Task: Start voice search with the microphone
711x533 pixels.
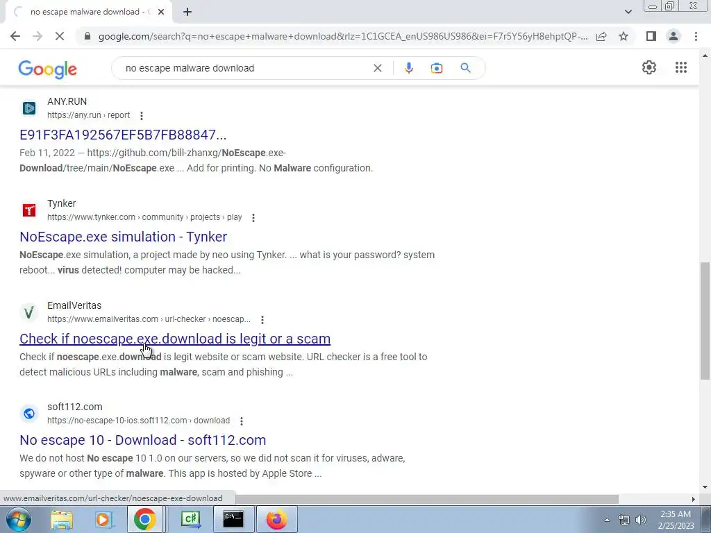Action: 408,68
